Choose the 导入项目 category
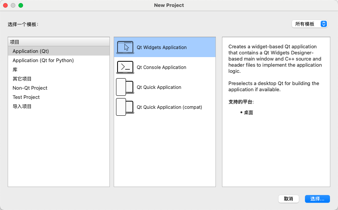Viewport: 338px width, 210px height. [x=59, y=107]
